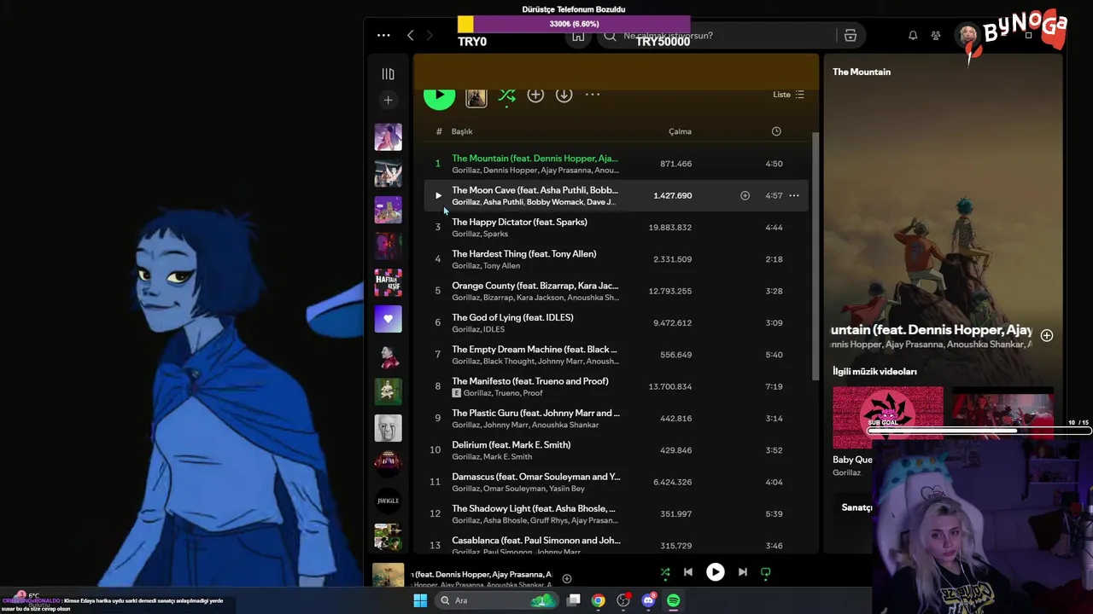Select Casablanca track row
The image size is (1093, 614).
tap(615, 543)
